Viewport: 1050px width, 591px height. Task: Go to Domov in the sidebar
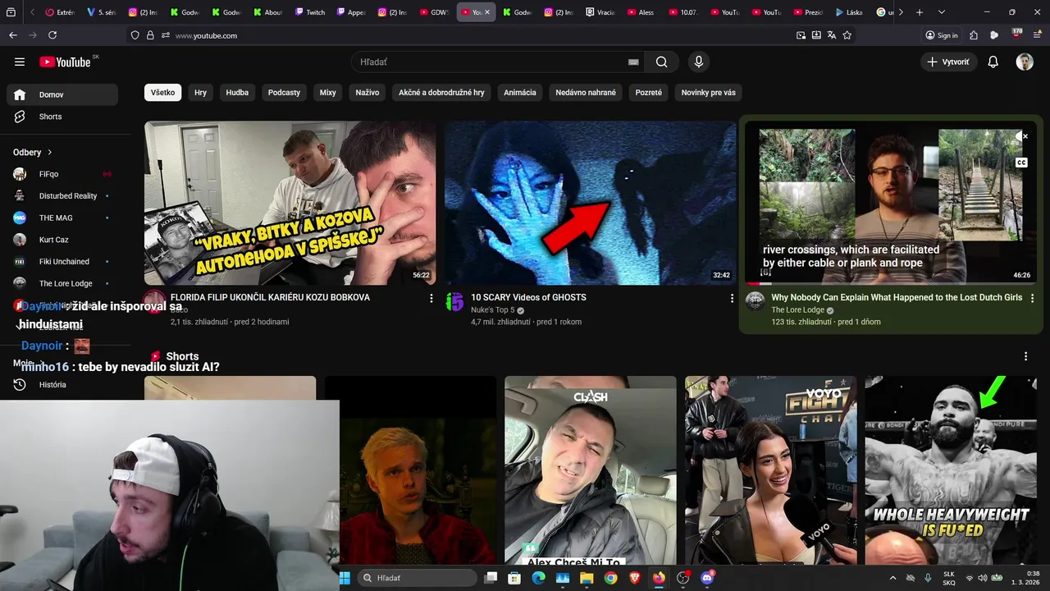(62, 94)
